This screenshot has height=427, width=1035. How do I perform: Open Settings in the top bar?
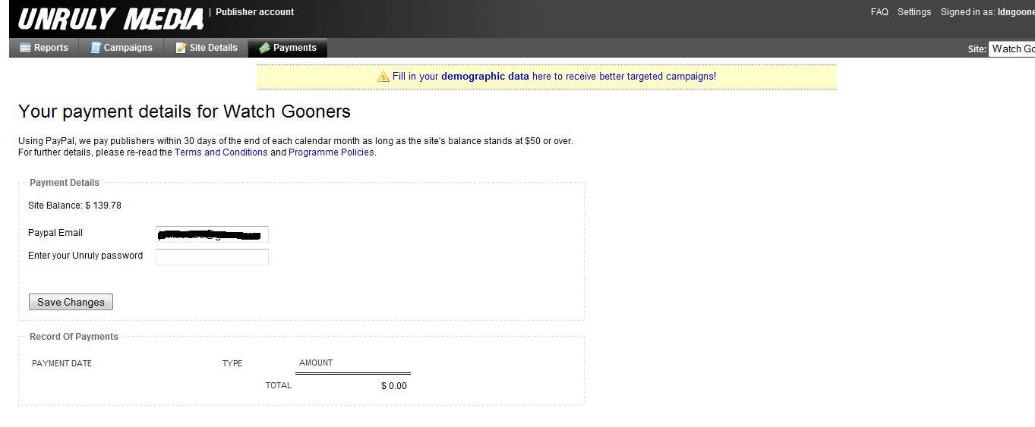[914, 12]
